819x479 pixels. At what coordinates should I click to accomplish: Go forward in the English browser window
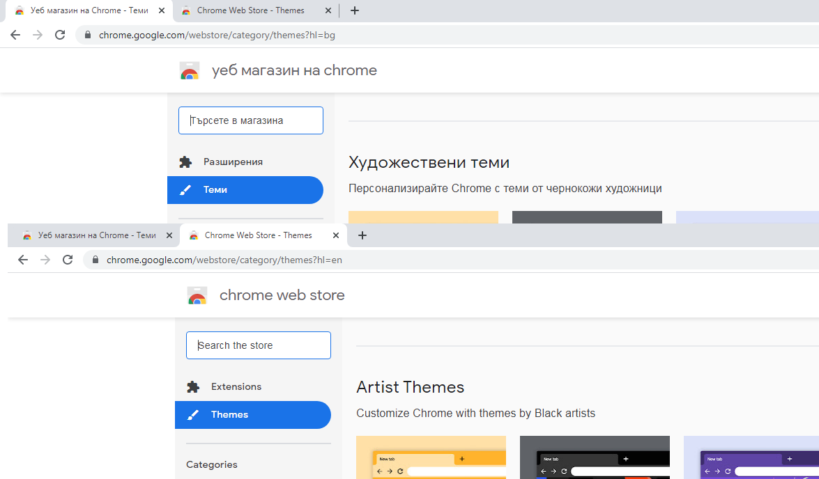tap(45, 260)
